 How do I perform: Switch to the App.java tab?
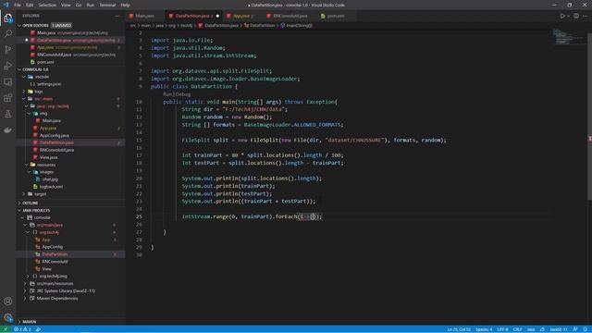pos(240,16)
